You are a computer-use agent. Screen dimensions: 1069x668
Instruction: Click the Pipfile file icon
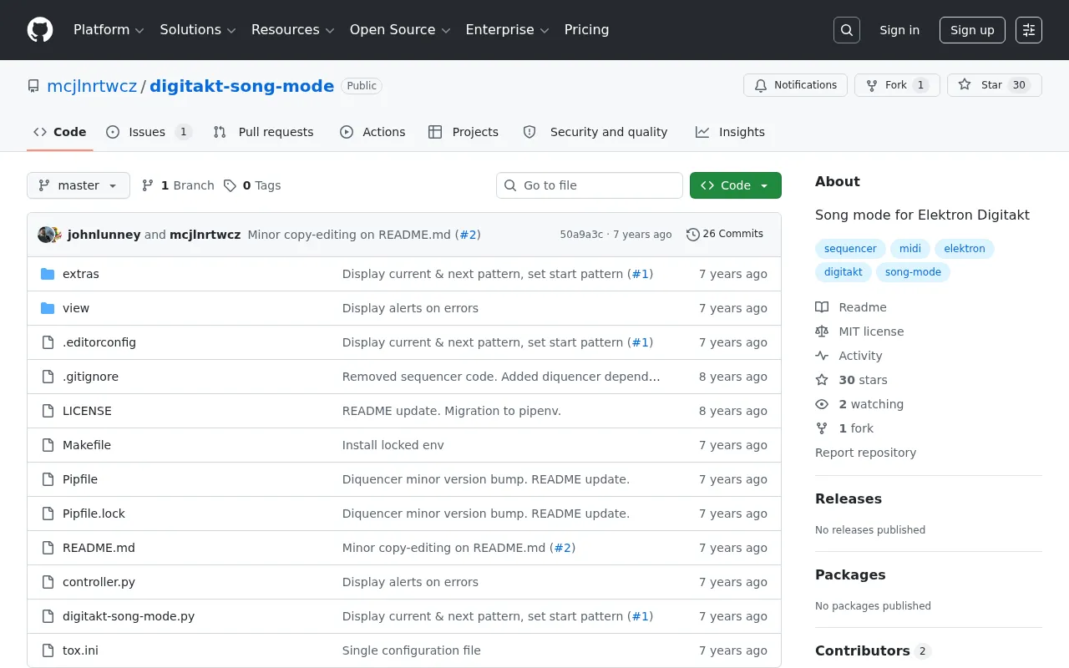click(x=48, y=479)
